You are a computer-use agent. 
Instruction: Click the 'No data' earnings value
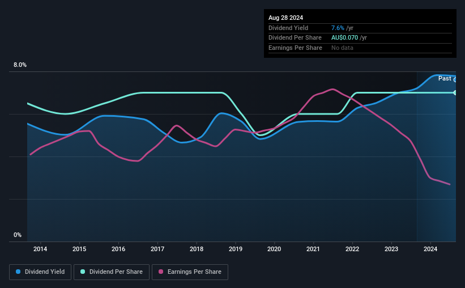[342, 48]
